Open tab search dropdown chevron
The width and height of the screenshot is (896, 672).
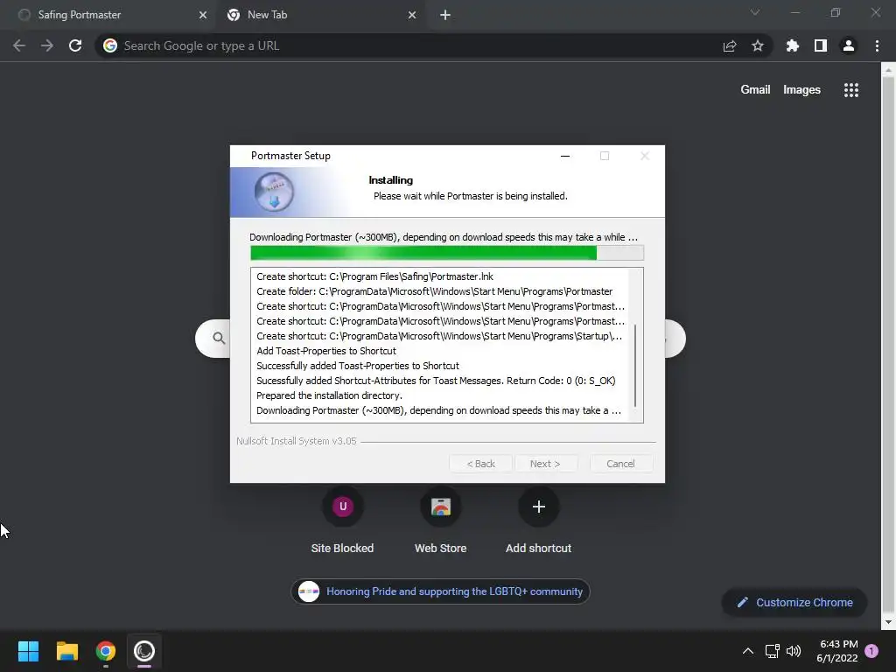click(x=755, y=12)
